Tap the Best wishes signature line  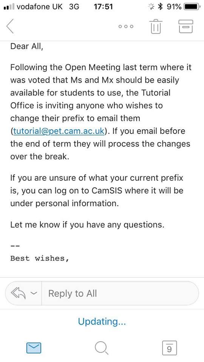[x=40, y=258]
